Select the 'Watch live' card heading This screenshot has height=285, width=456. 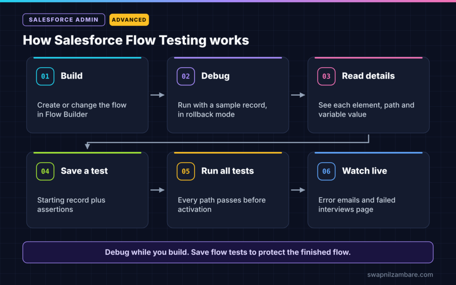[x=364, y=171]
